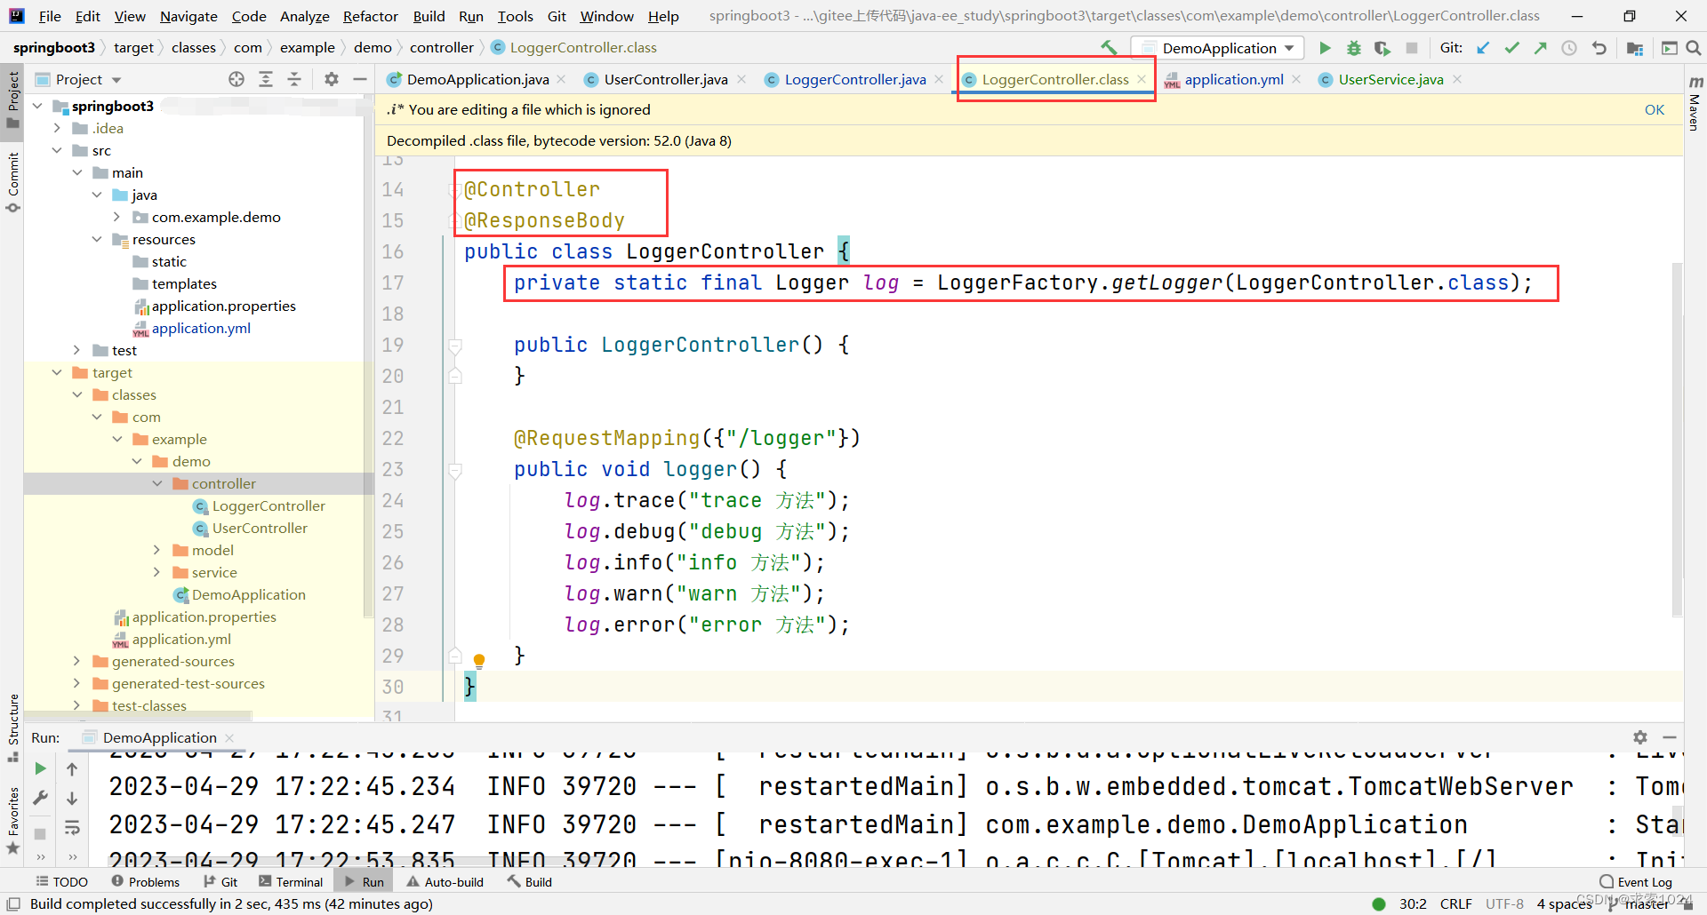Rollback changes with the undo icon

(1599, 48)
